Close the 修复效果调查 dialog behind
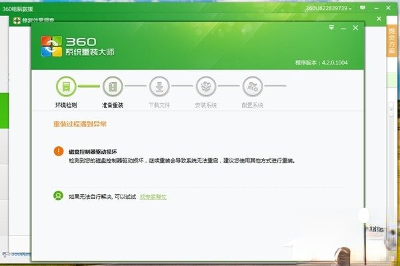Screen dimensions: 400x266 [x=379, y=19]
